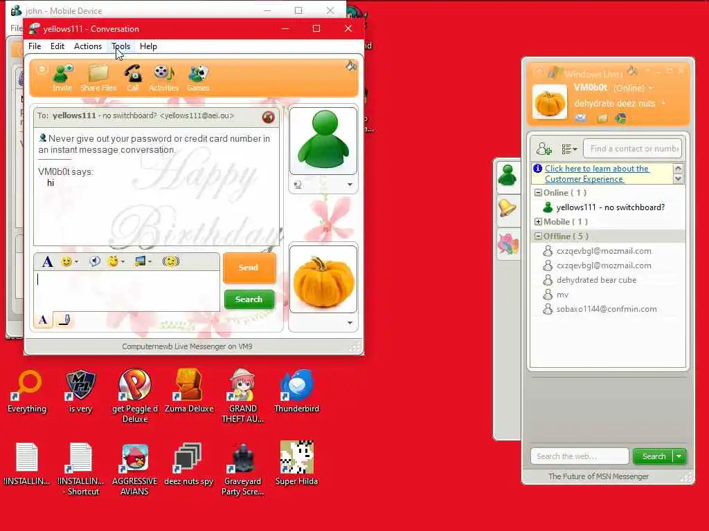Switch to text input mode A tab
The image size is (709, 531).
43,320
